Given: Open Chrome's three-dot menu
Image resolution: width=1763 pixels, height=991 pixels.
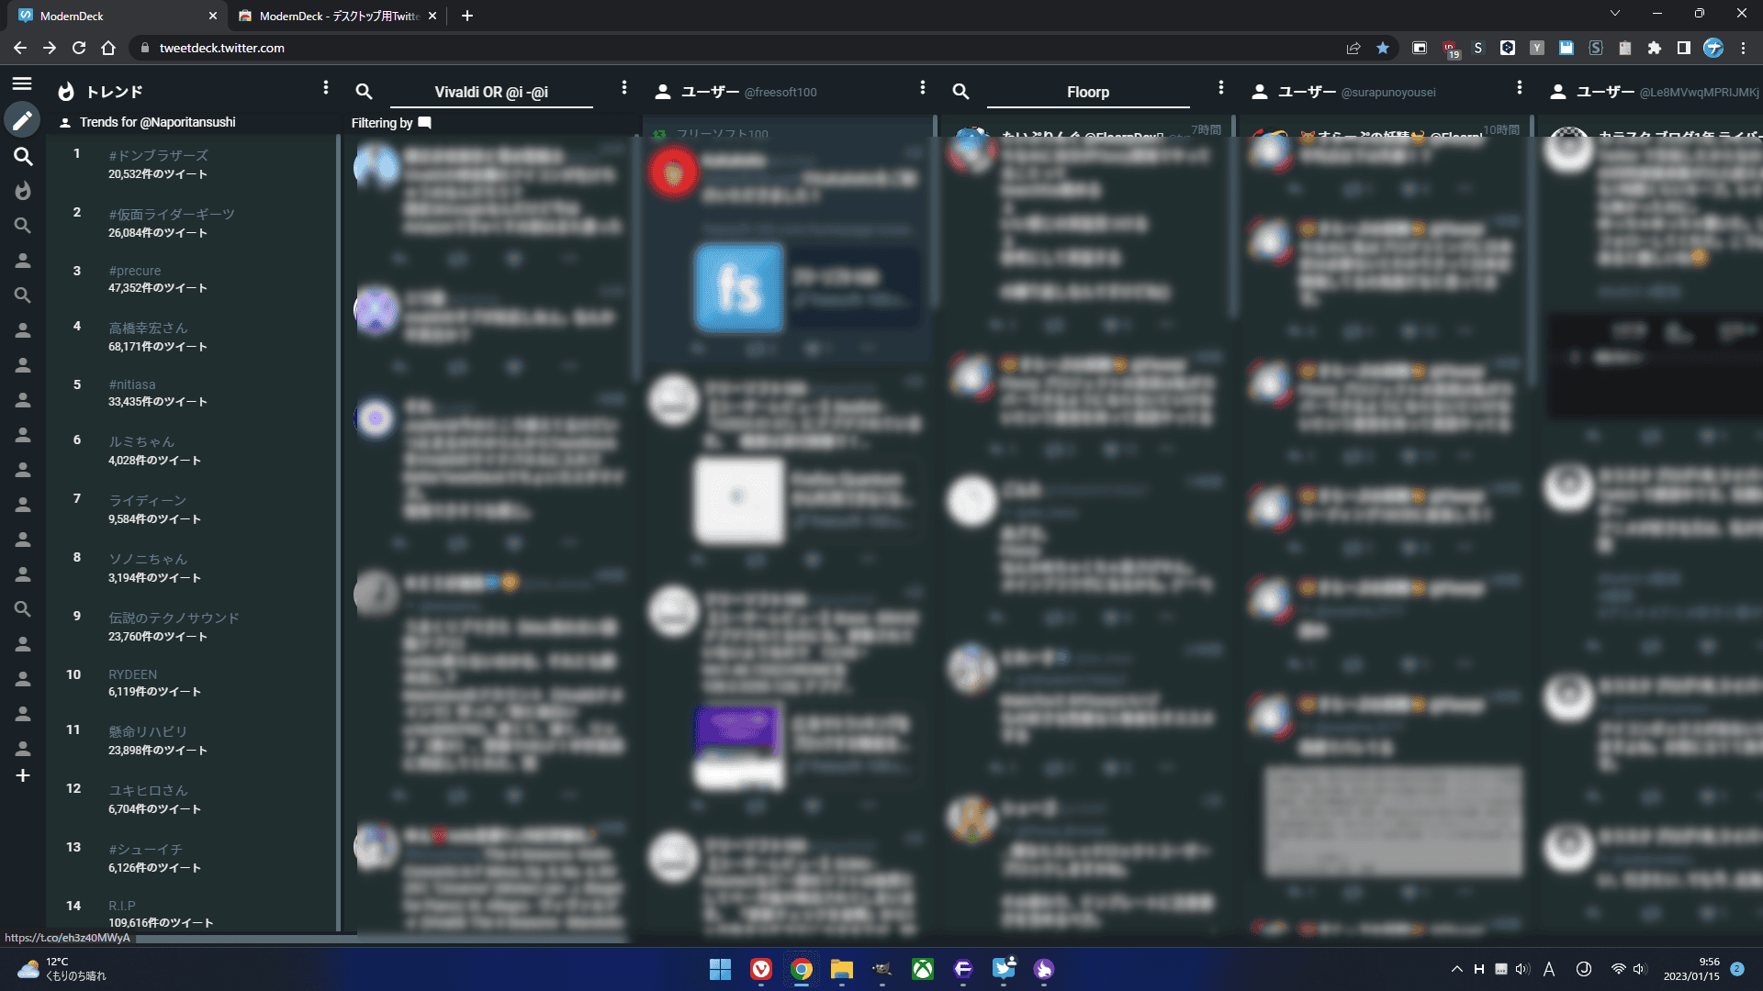Looking at the screenshot, I should (1743, 48).
